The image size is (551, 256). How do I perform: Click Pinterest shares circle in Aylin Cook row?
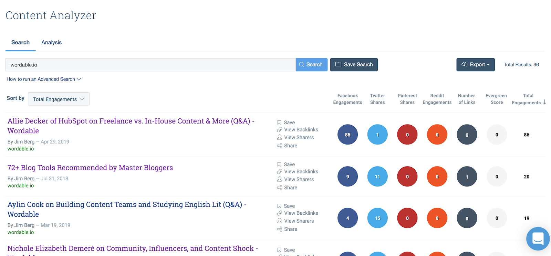[x=407, y=218]
